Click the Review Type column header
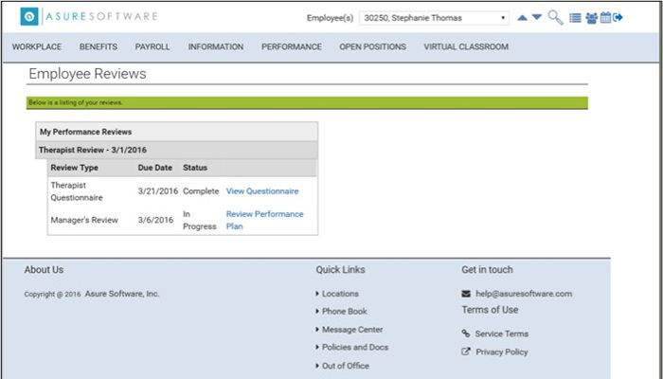The height and width of the screenshot is (379, 663). [x=75, y=168]
